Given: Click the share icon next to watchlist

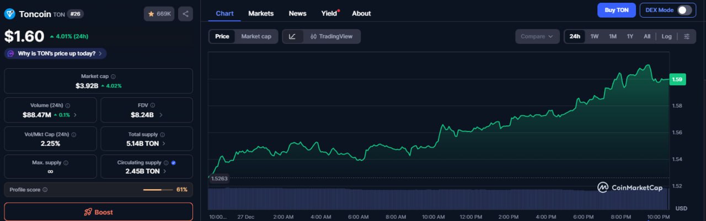Looking at the screenshot, I should click(x=185, y=14).
